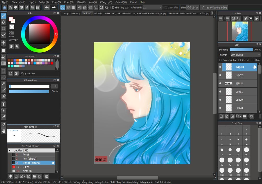Open snap settings gear in the toolbar

coord(107,7)
